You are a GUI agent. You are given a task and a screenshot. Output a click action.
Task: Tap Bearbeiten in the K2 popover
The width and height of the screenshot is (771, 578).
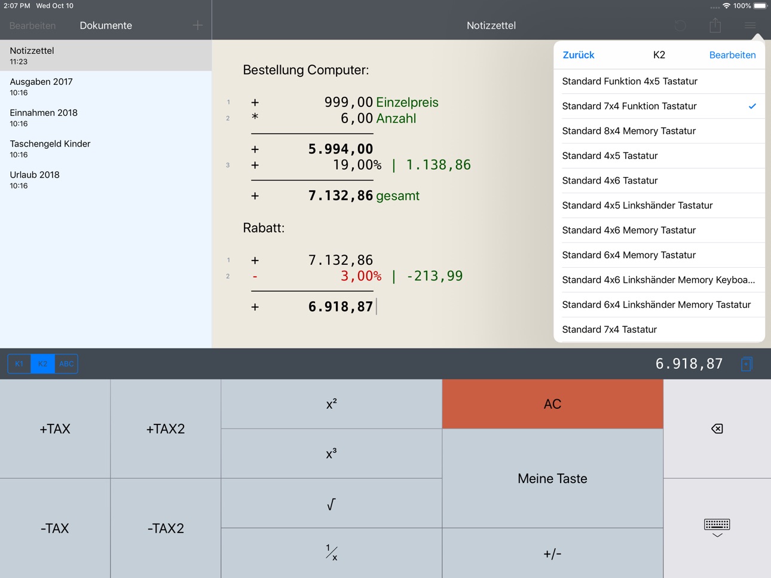click(732, 55)
